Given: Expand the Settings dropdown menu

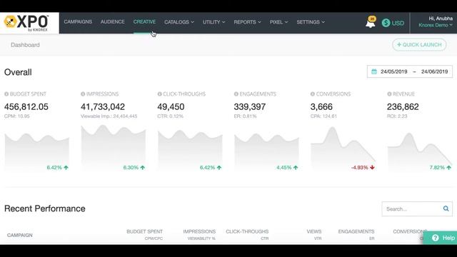Looking at the screenshot, I should point(311,22).
